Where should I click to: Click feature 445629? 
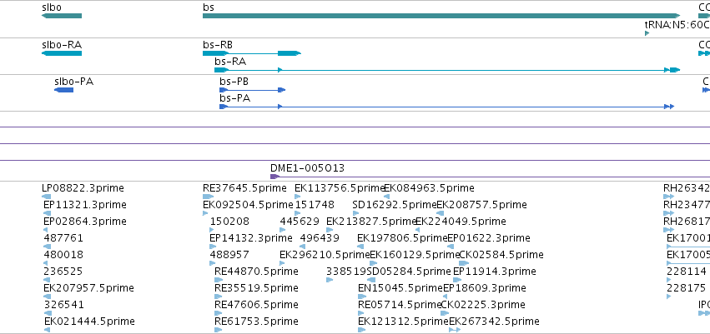(300, 222)
